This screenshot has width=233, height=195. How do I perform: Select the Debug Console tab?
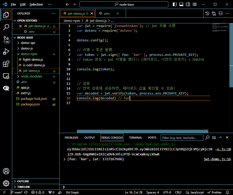[x=112, y=138]
